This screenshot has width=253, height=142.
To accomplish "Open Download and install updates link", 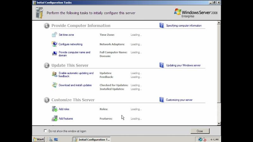I will pos(75,85).
